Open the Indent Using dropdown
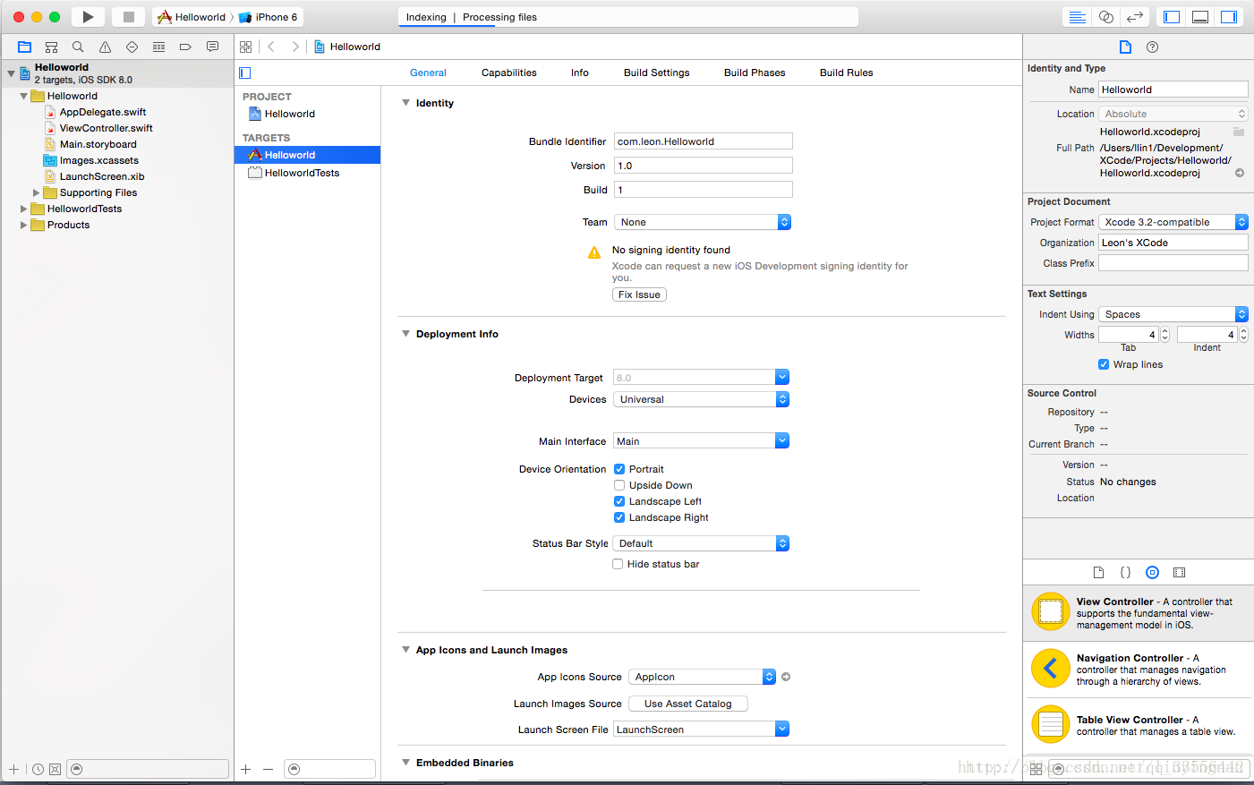This screenshot has width=1254, height=785. 1173,314
